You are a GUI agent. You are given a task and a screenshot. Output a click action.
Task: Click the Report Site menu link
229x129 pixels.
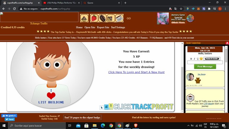[x=103, y=27]
